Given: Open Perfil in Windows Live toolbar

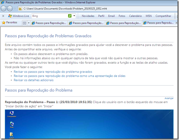Looking at the screenshot, I should (x=101, y=16).
